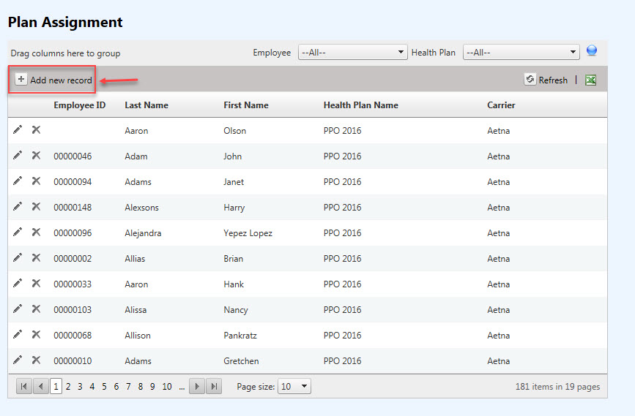
Task: Go to first page of results
Action: [24, 386]
